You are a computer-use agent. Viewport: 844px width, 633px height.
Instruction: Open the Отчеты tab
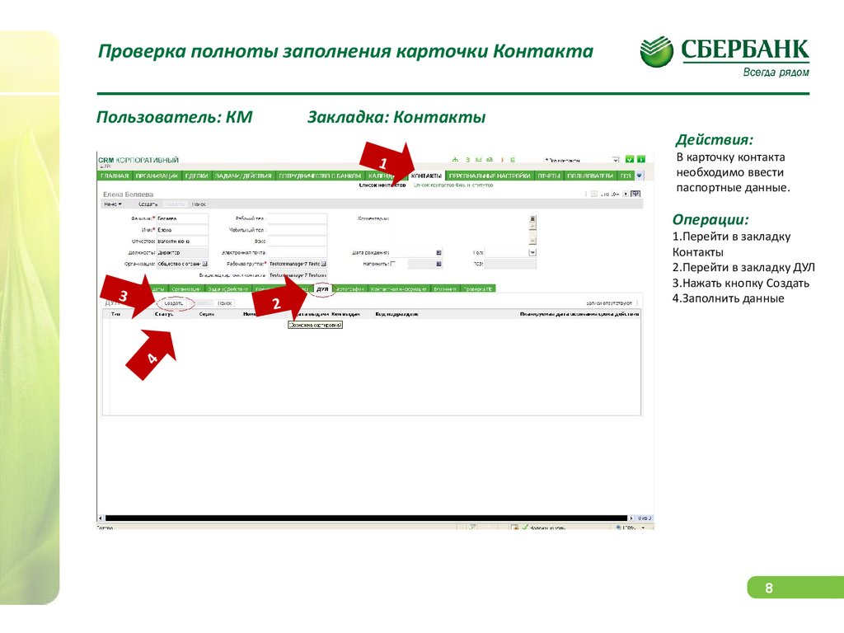coord(549,176)
